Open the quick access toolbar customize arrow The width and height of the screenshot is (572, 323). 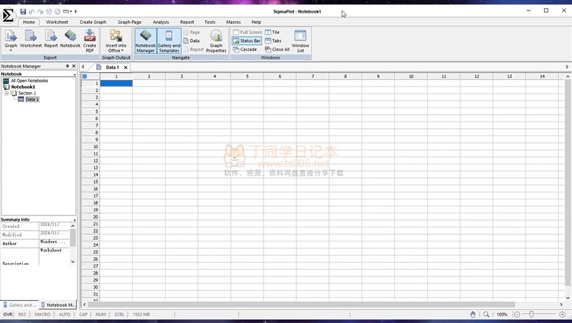pyautogui.click(x=75, y=11)
